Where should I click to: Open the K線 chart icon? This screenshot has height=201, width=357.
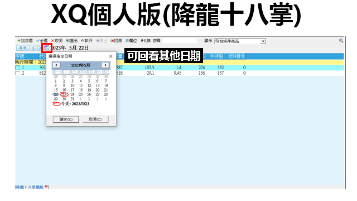142,41
